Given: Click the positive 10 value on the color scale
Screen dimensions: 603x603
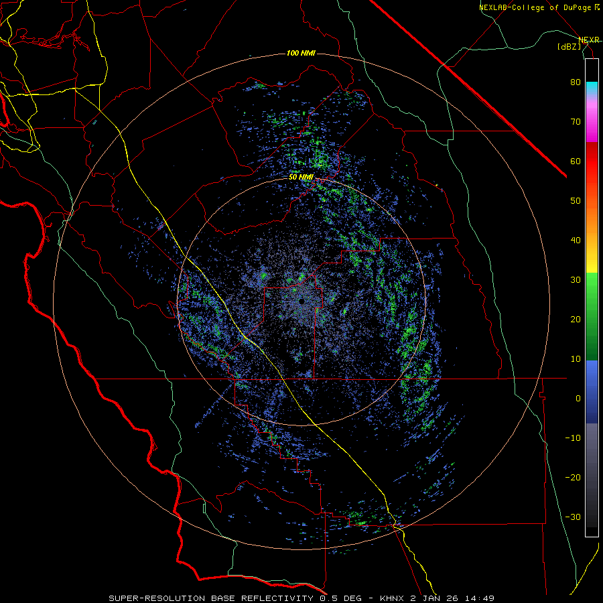Looking at the screenshot, I should [x=576, y=359].
